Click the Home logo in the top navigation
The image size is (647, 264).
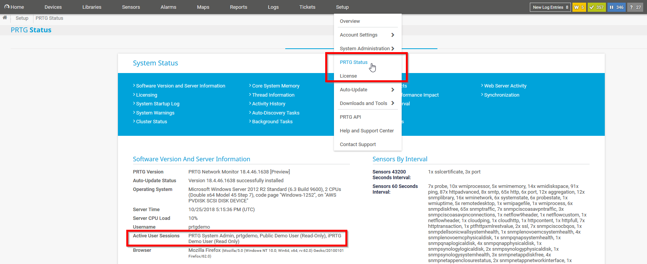click(x=14, y=7)
